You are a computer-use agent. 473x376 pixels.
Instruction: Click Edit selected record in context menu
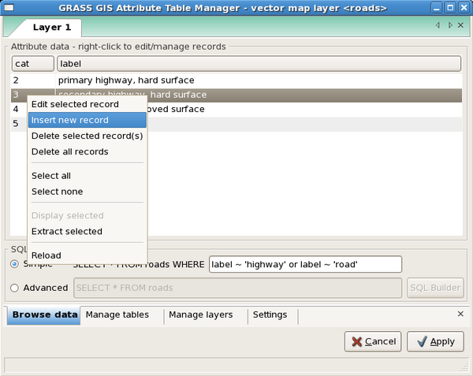point(75,104)
